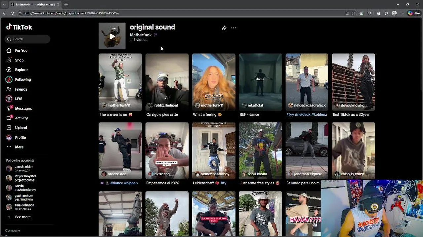
Task: Open rubixcriminoel 'On rigole plus cette' video
Action: 167,82
